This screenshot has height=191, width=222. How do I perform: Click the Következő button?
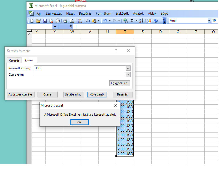tap(97, 94)
